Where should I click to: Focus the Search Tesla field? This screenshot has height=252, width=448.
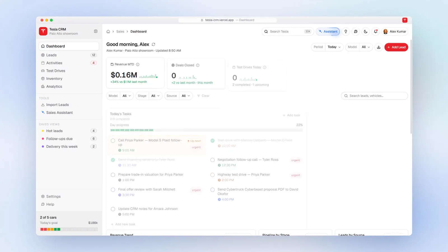288,32
